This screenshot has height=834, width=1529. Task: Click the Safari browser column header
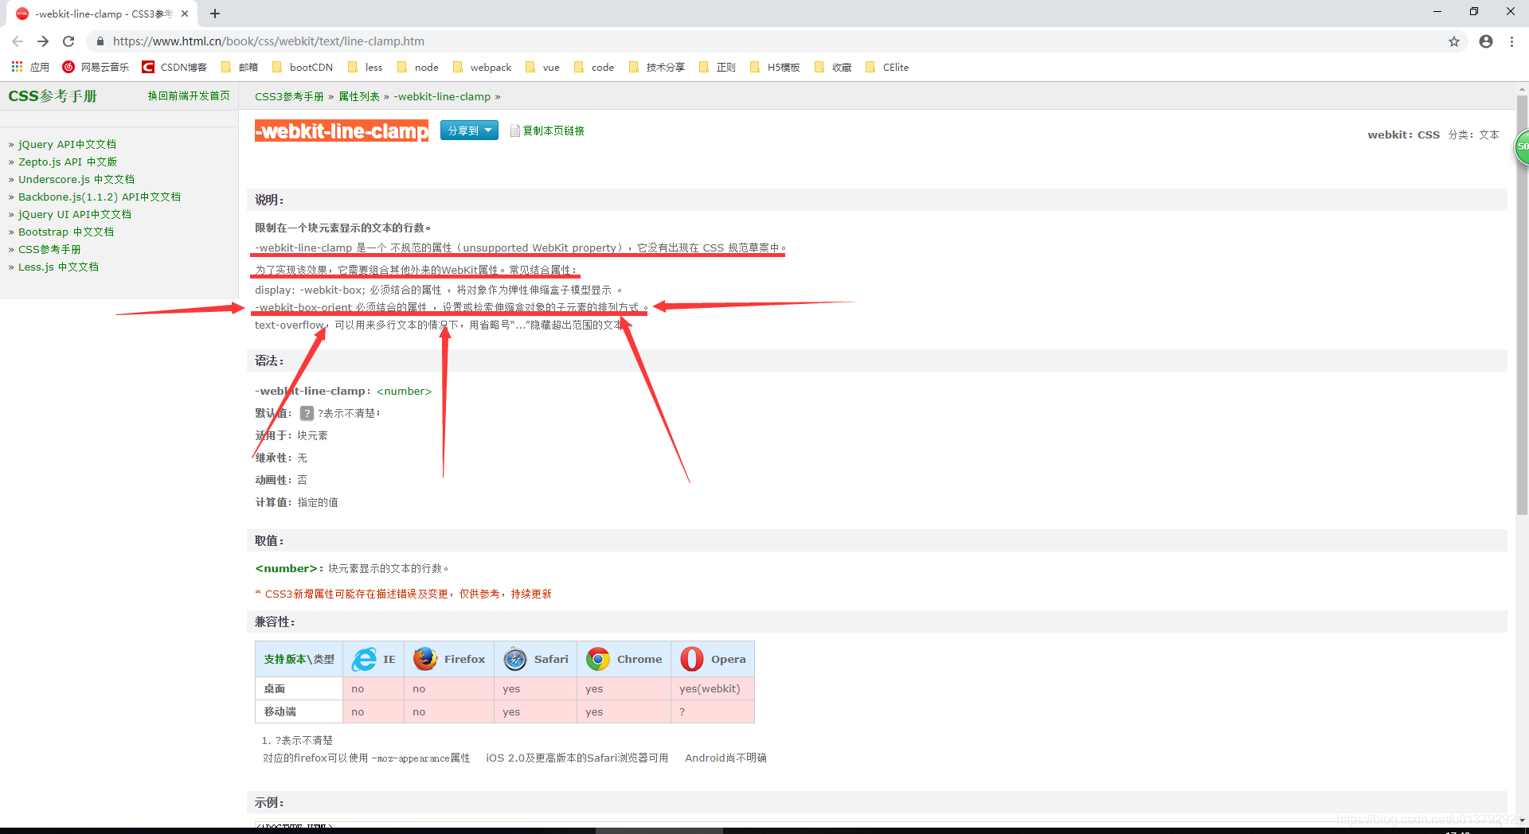point(536,659)
